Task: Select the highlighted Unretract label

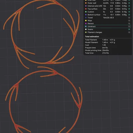Action: click(x=91, y=26)
